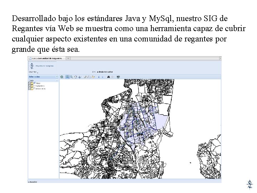Click the small circle marker on map

[x=190, y=163]
